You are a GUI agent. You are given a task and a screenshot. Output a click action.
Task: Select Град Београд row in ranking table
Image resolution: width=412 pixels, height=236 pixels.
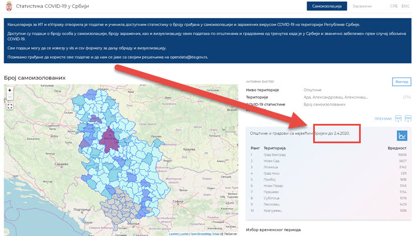[x=274, y=155]
